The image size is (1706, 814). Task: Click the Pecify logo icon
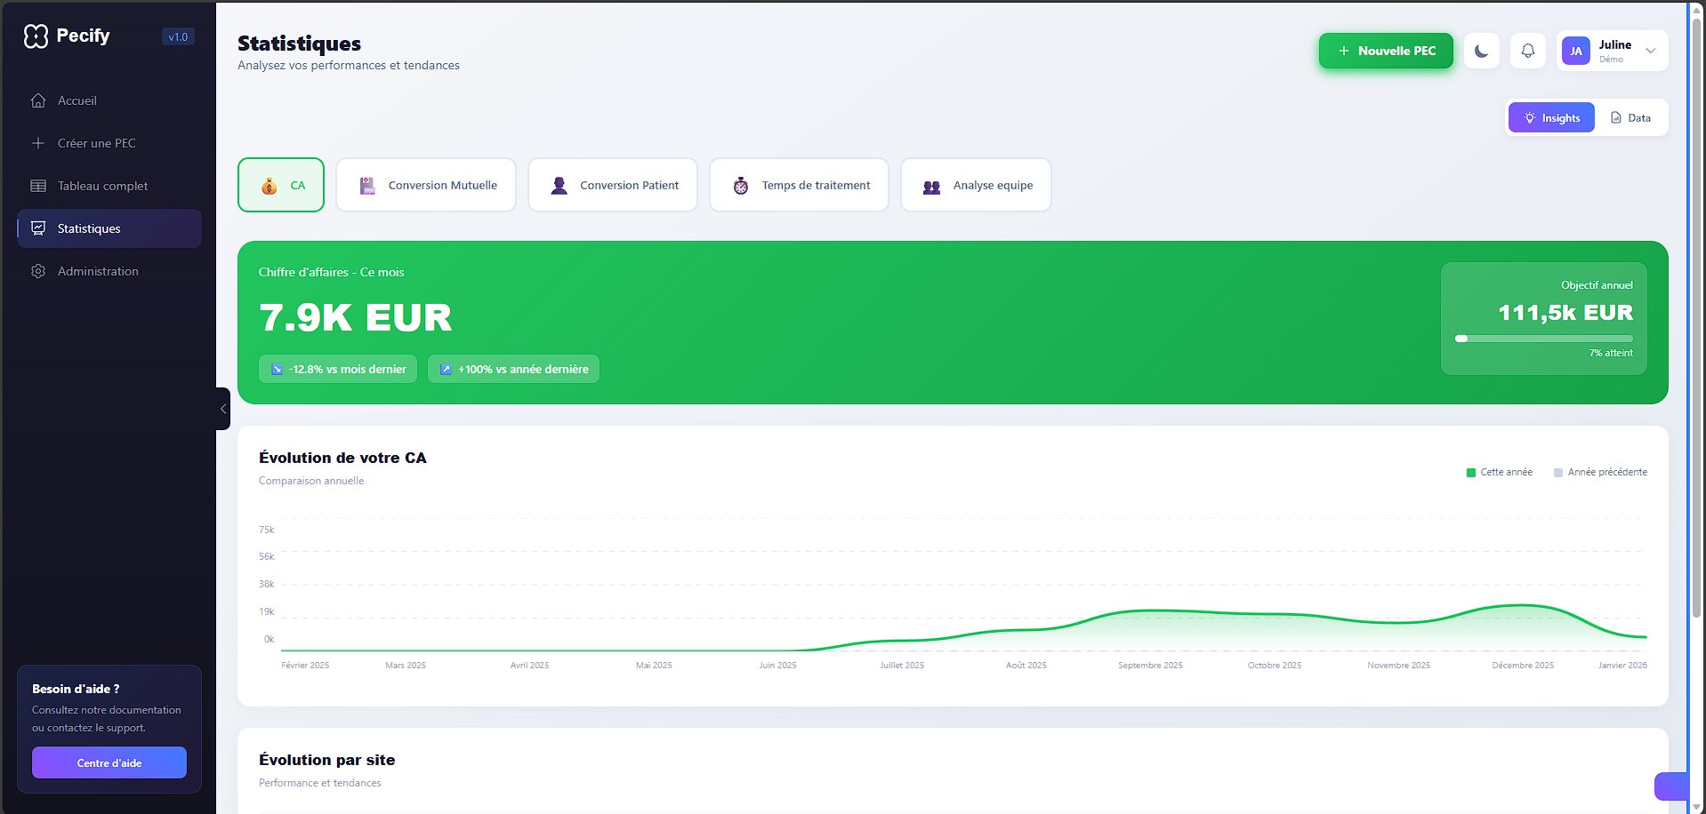(36, 36)
